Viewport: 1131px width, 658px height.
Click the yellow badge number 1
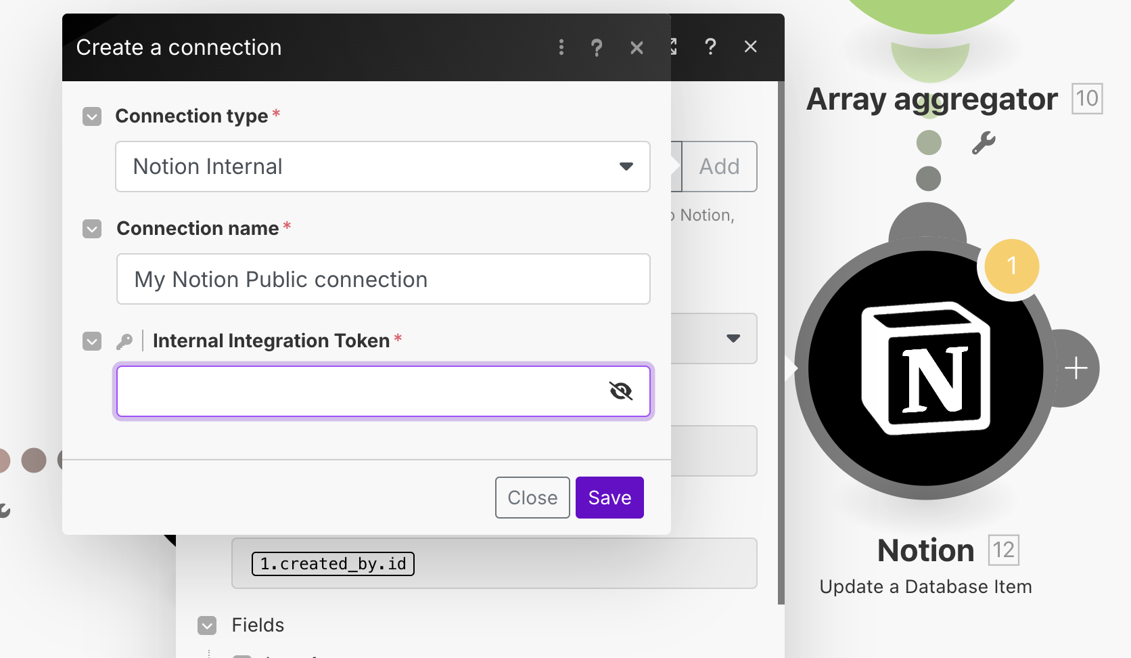(x=1011, y=266)
